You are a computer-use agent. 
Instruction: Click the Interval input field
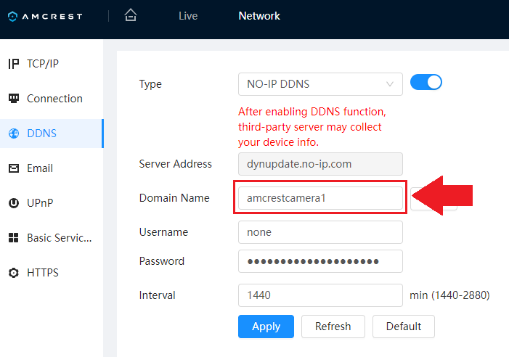tap(319, 295)
